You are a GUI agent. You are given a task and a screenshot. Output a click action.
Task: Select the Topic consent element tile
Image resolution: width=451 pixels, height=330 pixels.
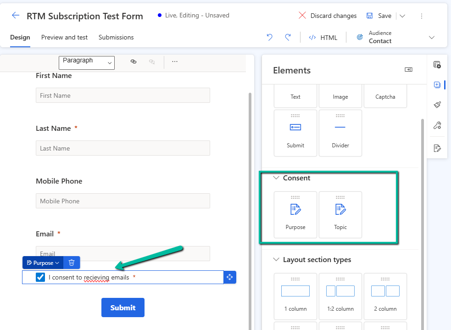[340, 215]
